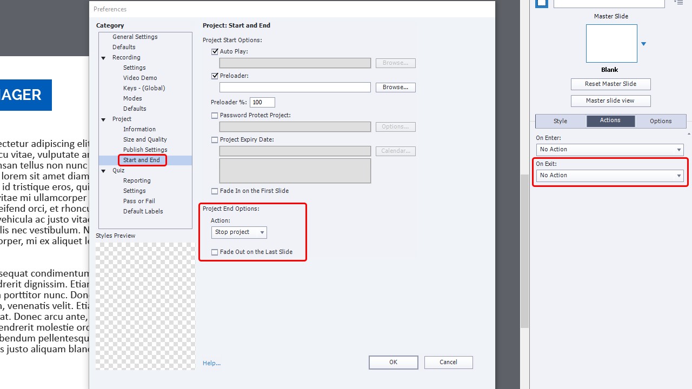This screenshot has width=692, height=389.
Task: Open the Help link
Action: pyautogui.click(x=211, y=363)
